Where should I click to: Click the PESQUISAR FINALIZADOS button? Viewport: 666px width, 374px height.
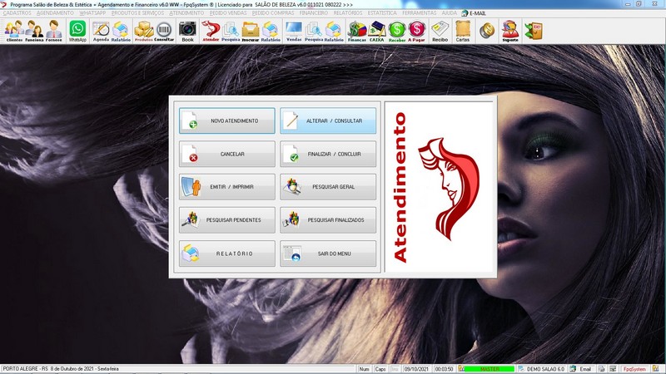(328, 220)
